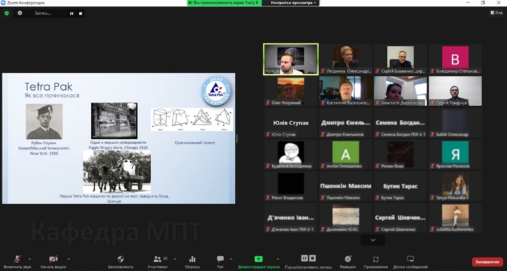The width and height of the screenshot is (507, 271).
Task: Select Буденюк Володимир cartoon avatar tile
Action: [x=291, y=154]
